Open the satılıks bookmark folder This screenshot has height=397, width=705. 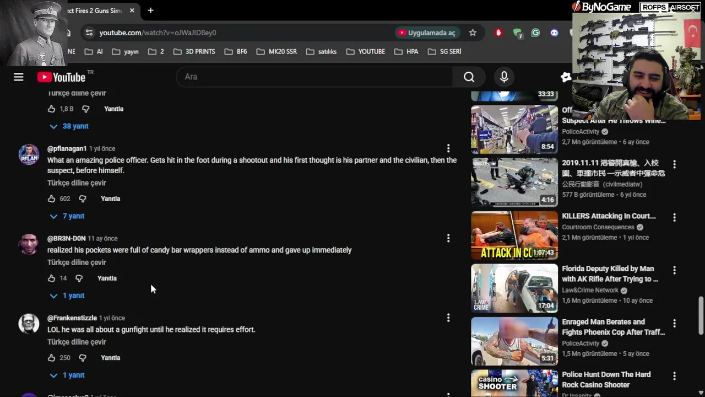click(x=322, y=51)
